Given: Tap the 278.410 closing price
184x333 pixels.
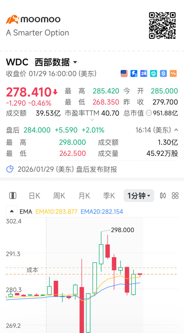Looking at the screenshot, I should 29,92.
